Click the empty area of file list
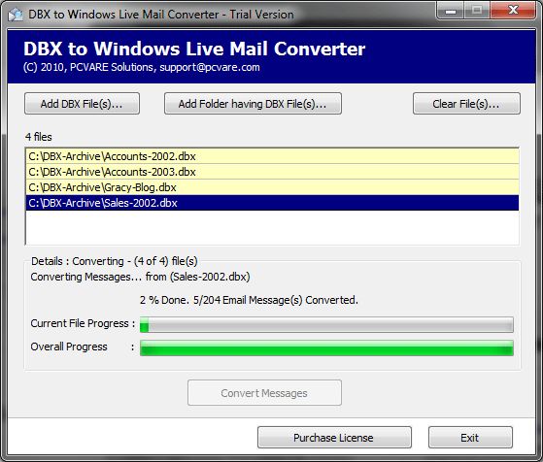 [272, 227]
